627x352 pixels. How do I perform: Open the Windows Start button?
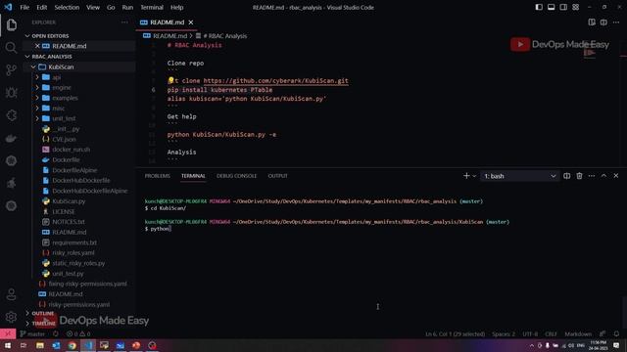pos(7,345)
